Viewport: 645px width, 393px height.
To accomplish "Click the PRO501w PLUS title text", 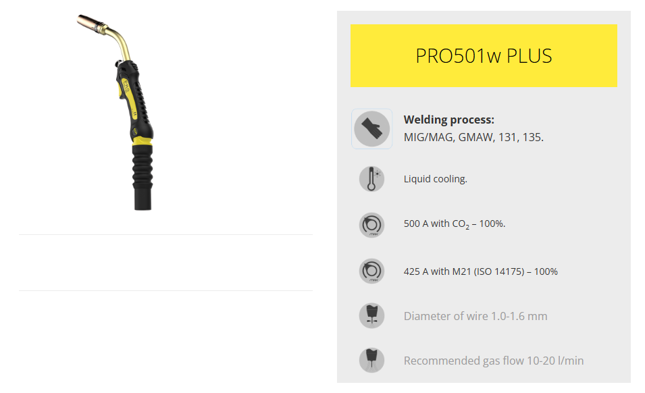I will click(x=484, y=56).
